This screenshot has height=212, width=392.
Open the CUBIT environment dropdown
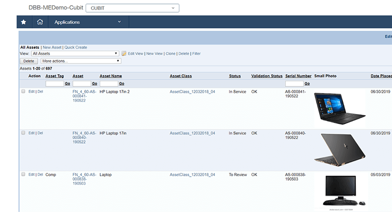point(132,8)
